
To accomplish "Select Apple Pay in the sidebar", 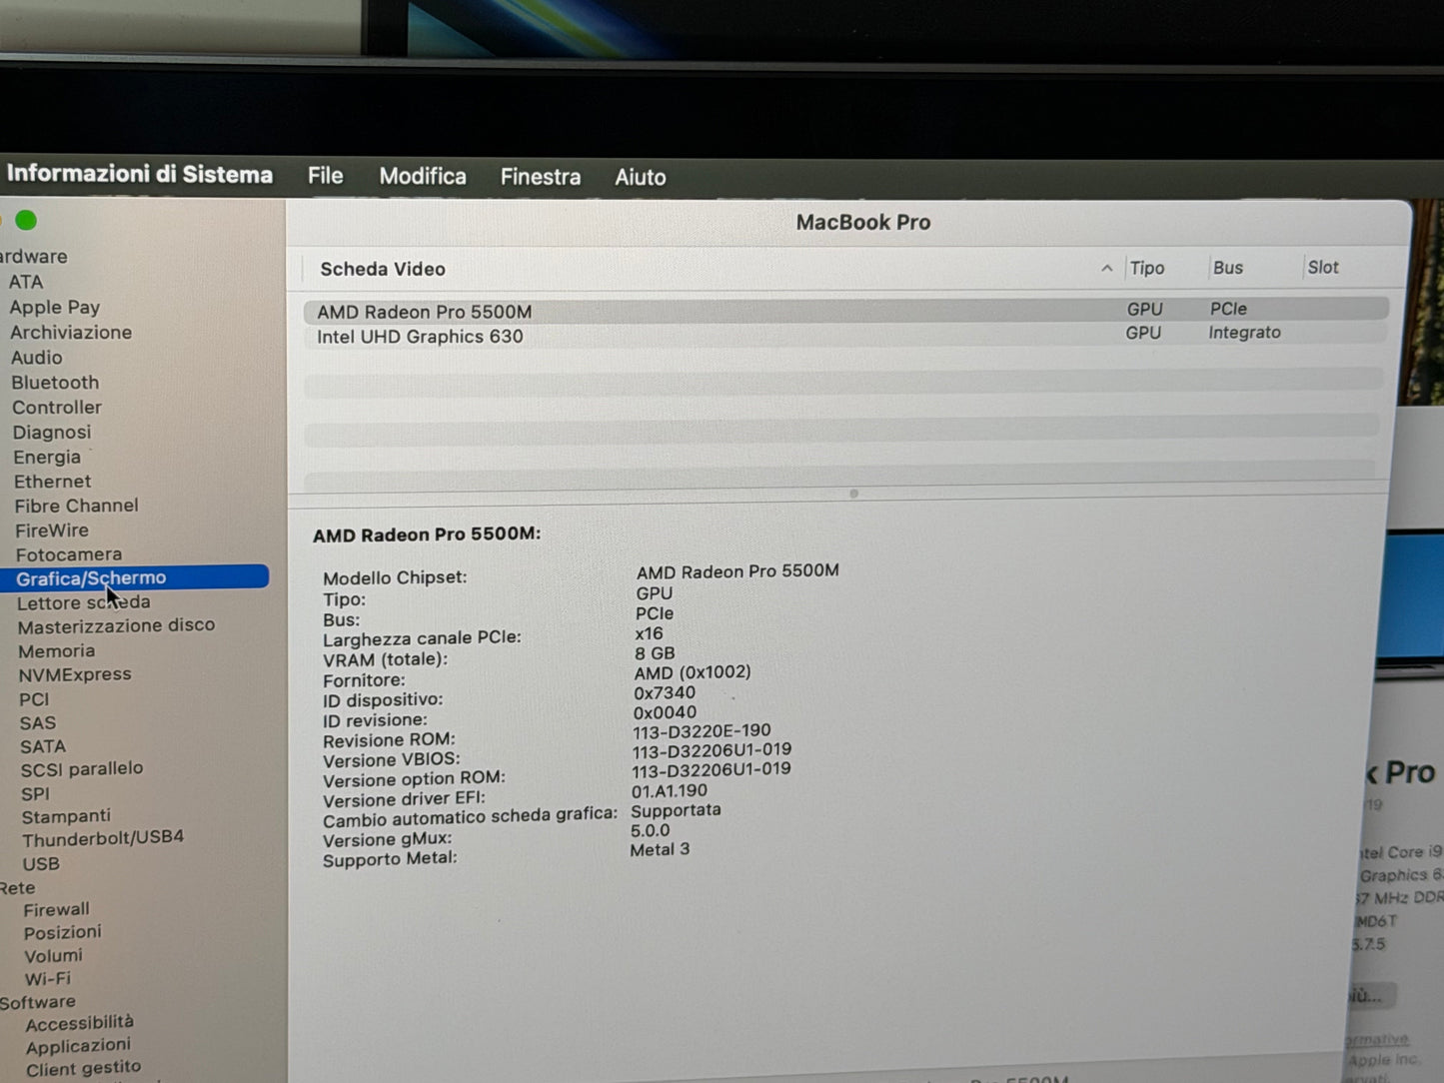I will (55, 308).
